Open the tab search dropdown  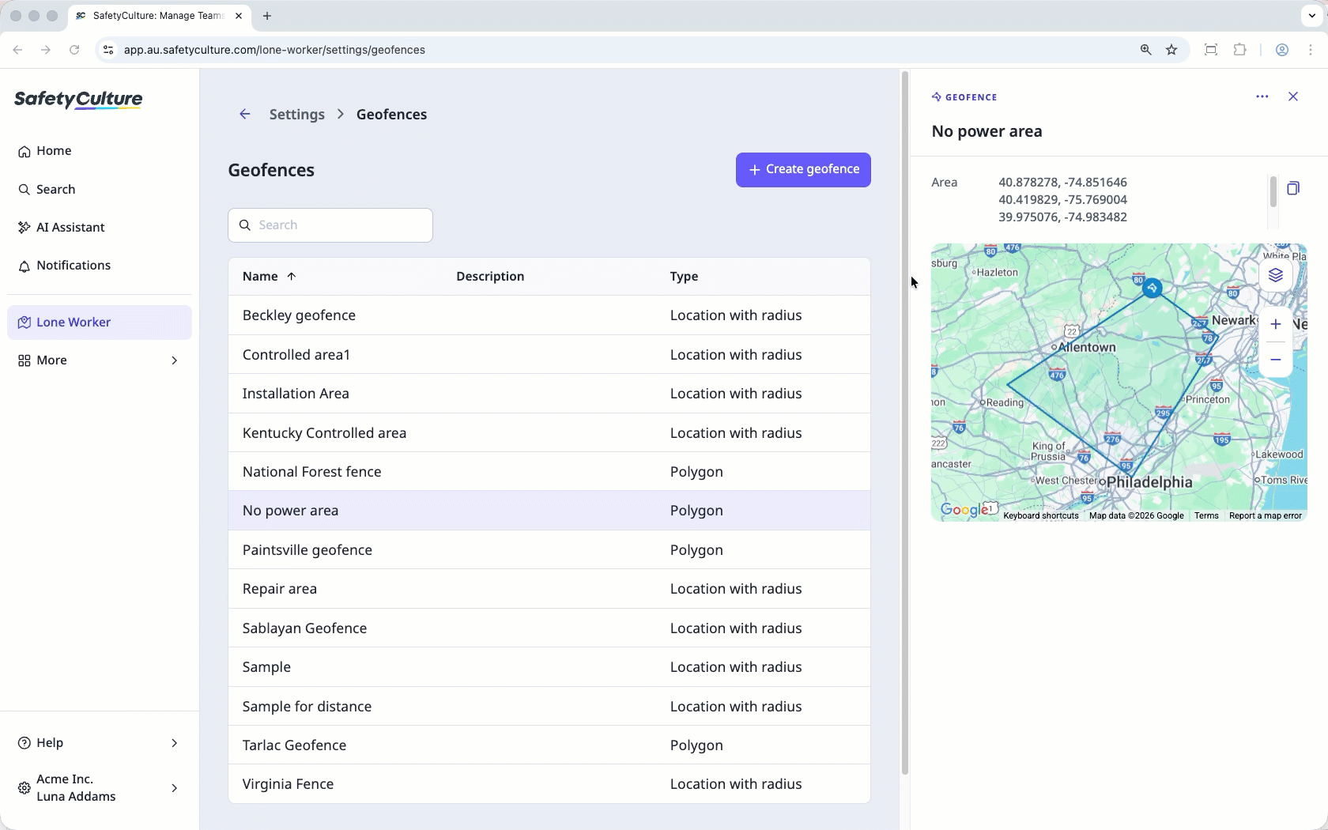1311,16
